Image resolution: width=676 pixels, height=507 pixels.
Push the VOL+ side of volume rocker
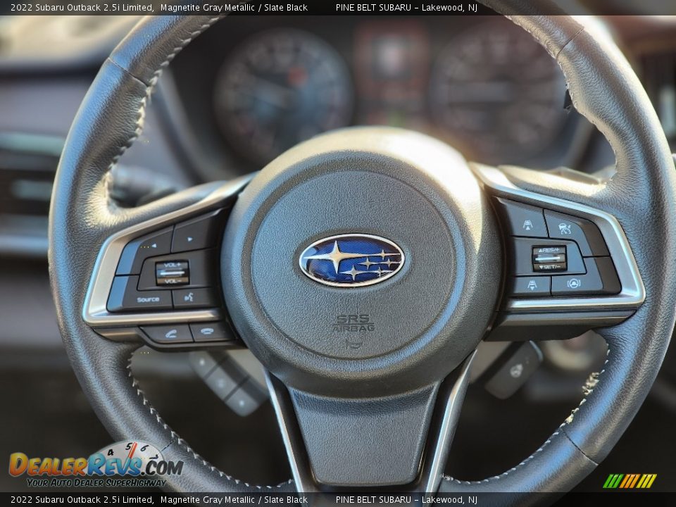(172, 265)
